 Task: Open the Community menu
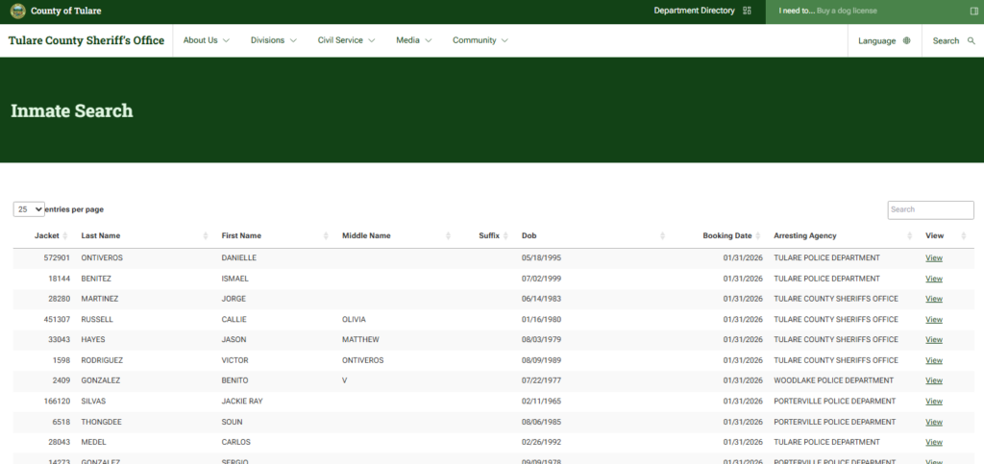[x=480, y=40]
